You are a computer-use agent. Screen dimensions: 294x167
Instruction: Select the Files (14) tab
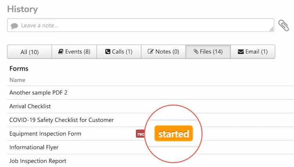(x=208, y=51)
